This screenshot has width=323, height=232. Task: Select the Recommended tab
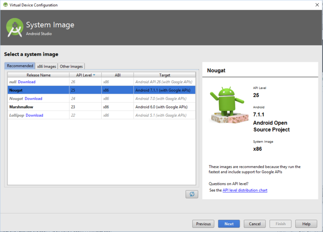pyautogui.click(x=20, y=66)
